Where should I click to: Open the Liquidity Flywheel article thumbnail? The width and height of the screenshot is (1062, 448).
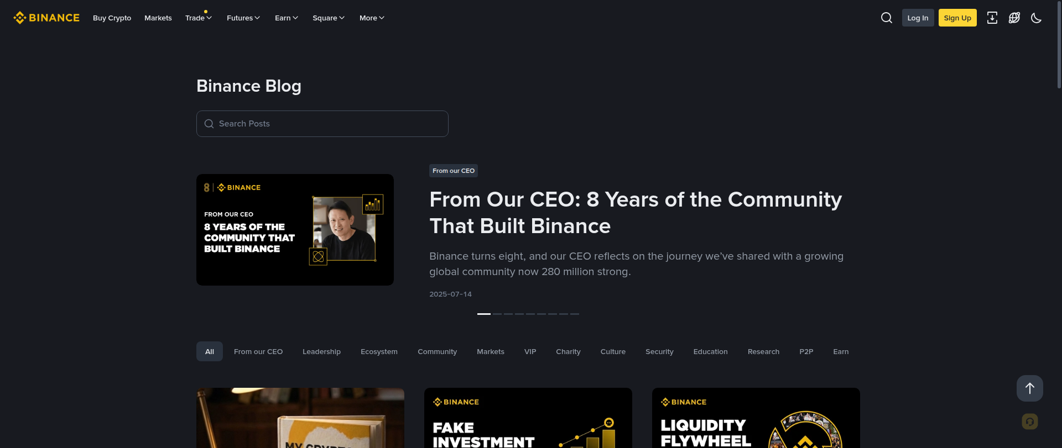[x=756, y=418]
